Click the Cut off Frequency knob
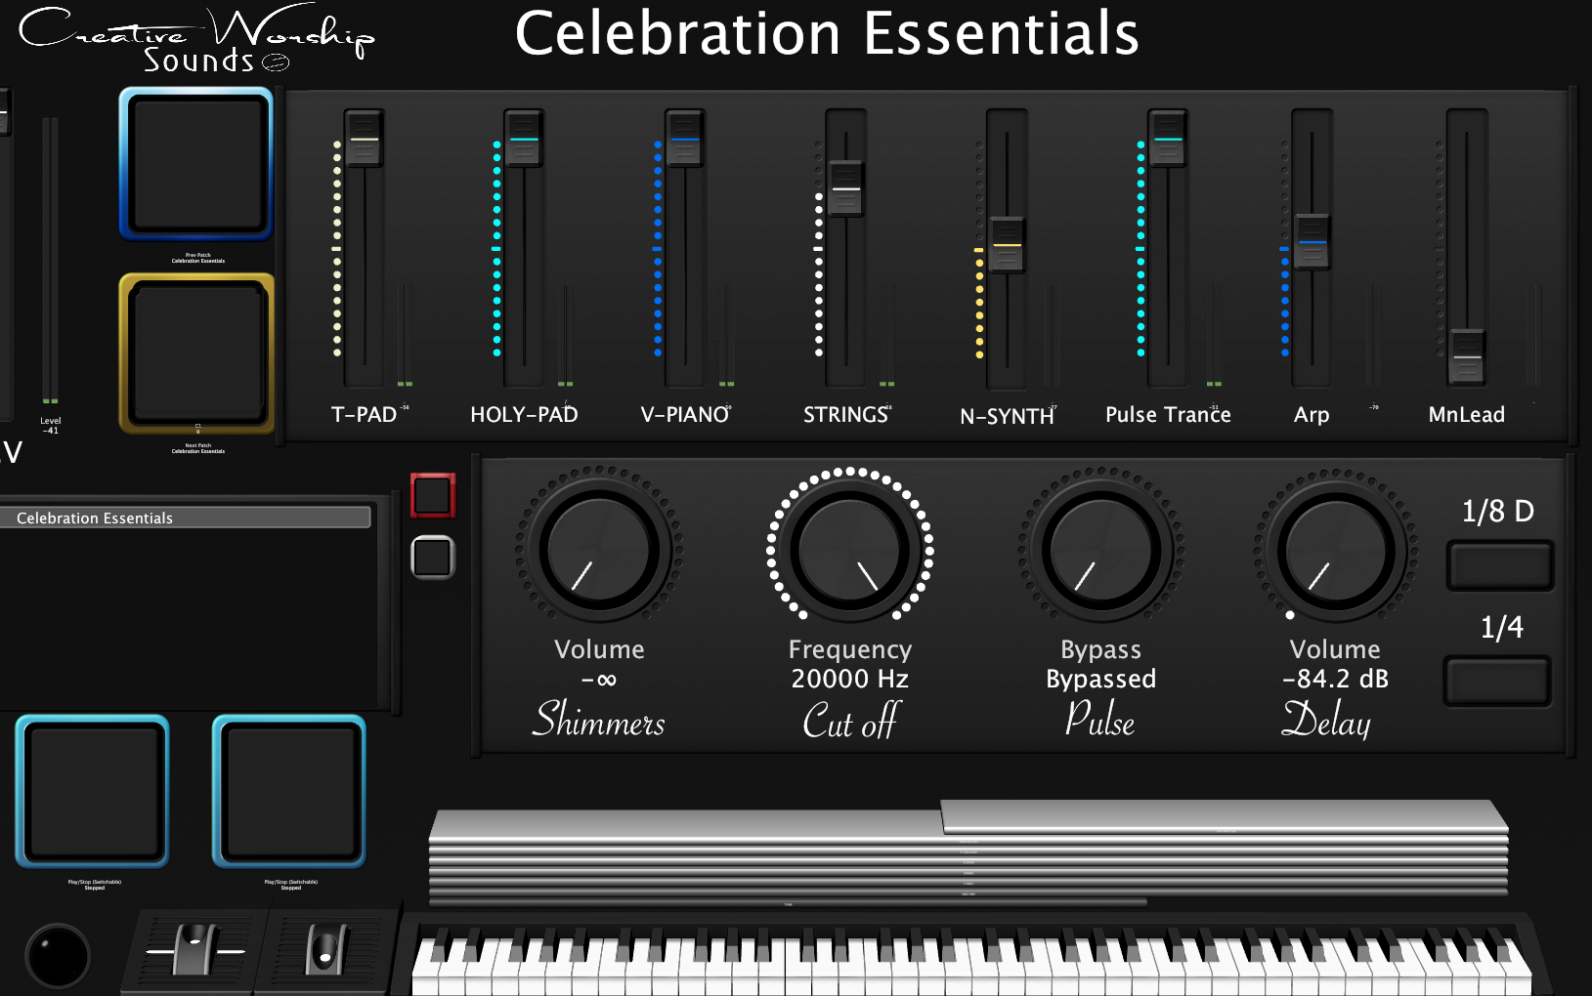The width and height of the screenshot is (1592, 996). point(850,550)
